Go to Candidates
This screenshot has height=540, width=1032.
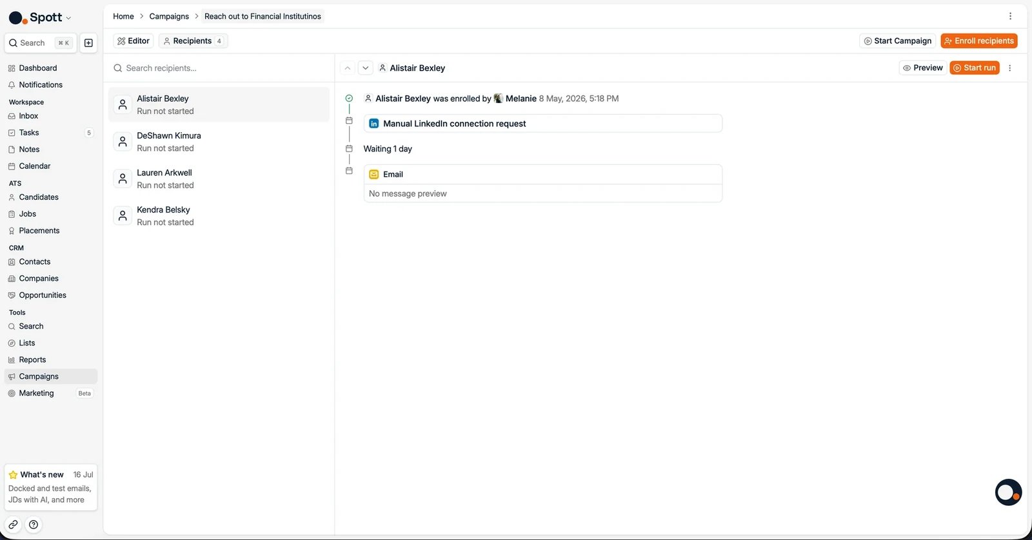pyautogui.click(x=50, y=197)
